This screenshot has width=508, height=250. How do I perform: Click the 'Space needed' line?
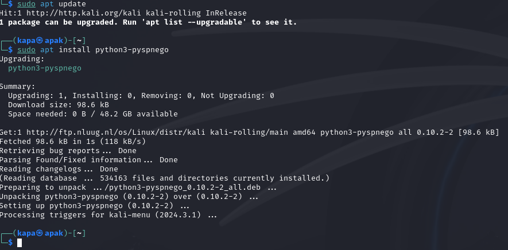92,114
